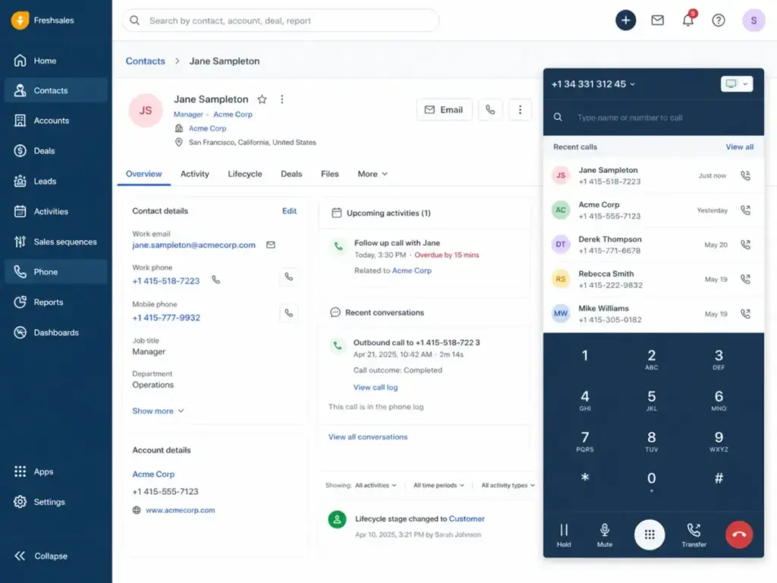Switch to the Lifecycle tab
777x583 pixels.
click(245, 174)
